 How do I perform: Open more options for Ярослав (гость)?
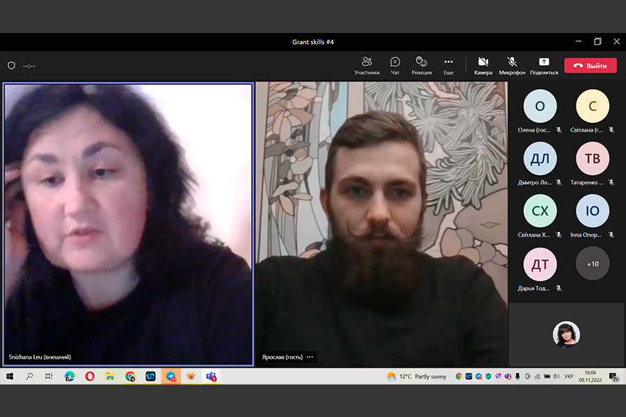pos(310,357)
